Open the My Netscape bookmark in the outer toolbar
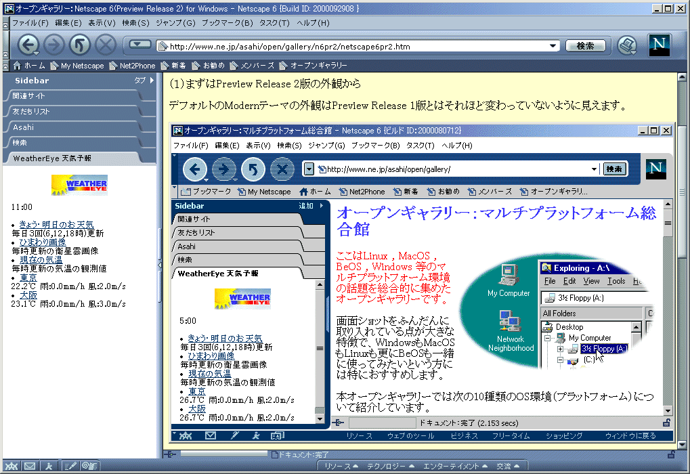The width and height of the screenshot is (690, 474). 77,66
